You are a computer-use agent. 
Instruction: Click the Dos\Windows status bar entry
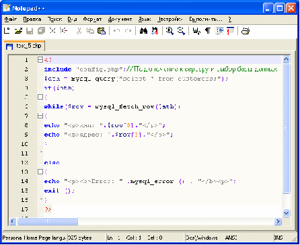tap(202, 238)
